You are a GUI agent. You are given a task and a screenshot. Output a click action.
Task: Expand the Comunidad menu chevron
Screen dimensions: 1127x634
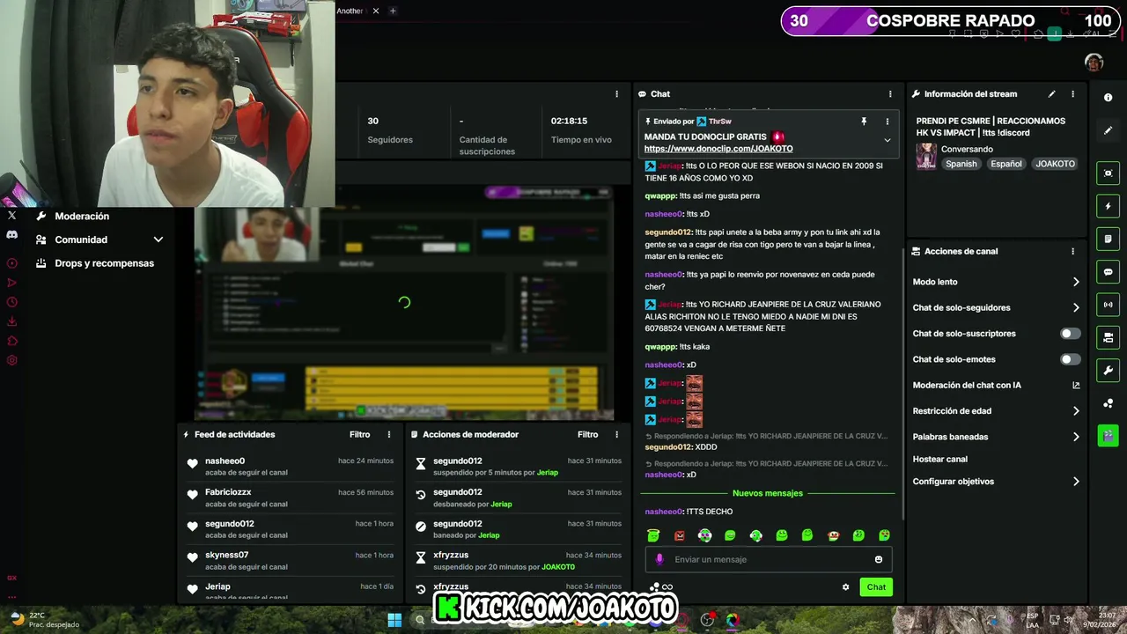158,240
